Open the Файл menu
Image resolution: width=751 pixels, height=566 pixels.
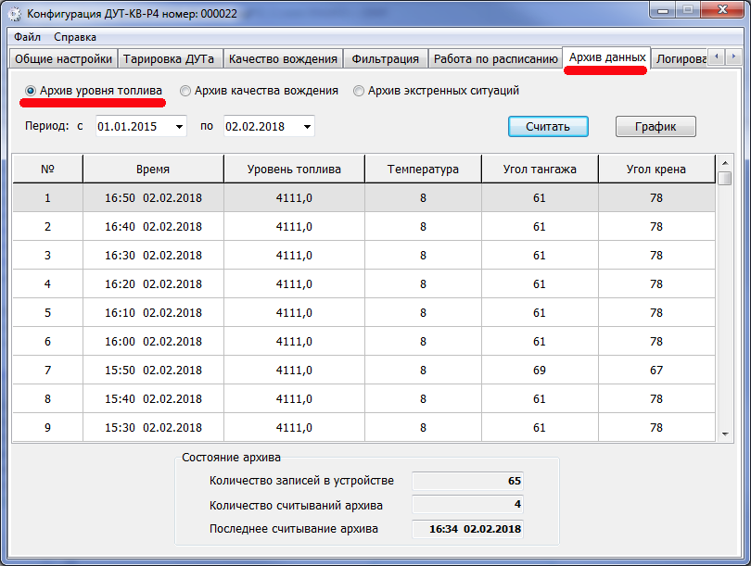pos(27,37)
